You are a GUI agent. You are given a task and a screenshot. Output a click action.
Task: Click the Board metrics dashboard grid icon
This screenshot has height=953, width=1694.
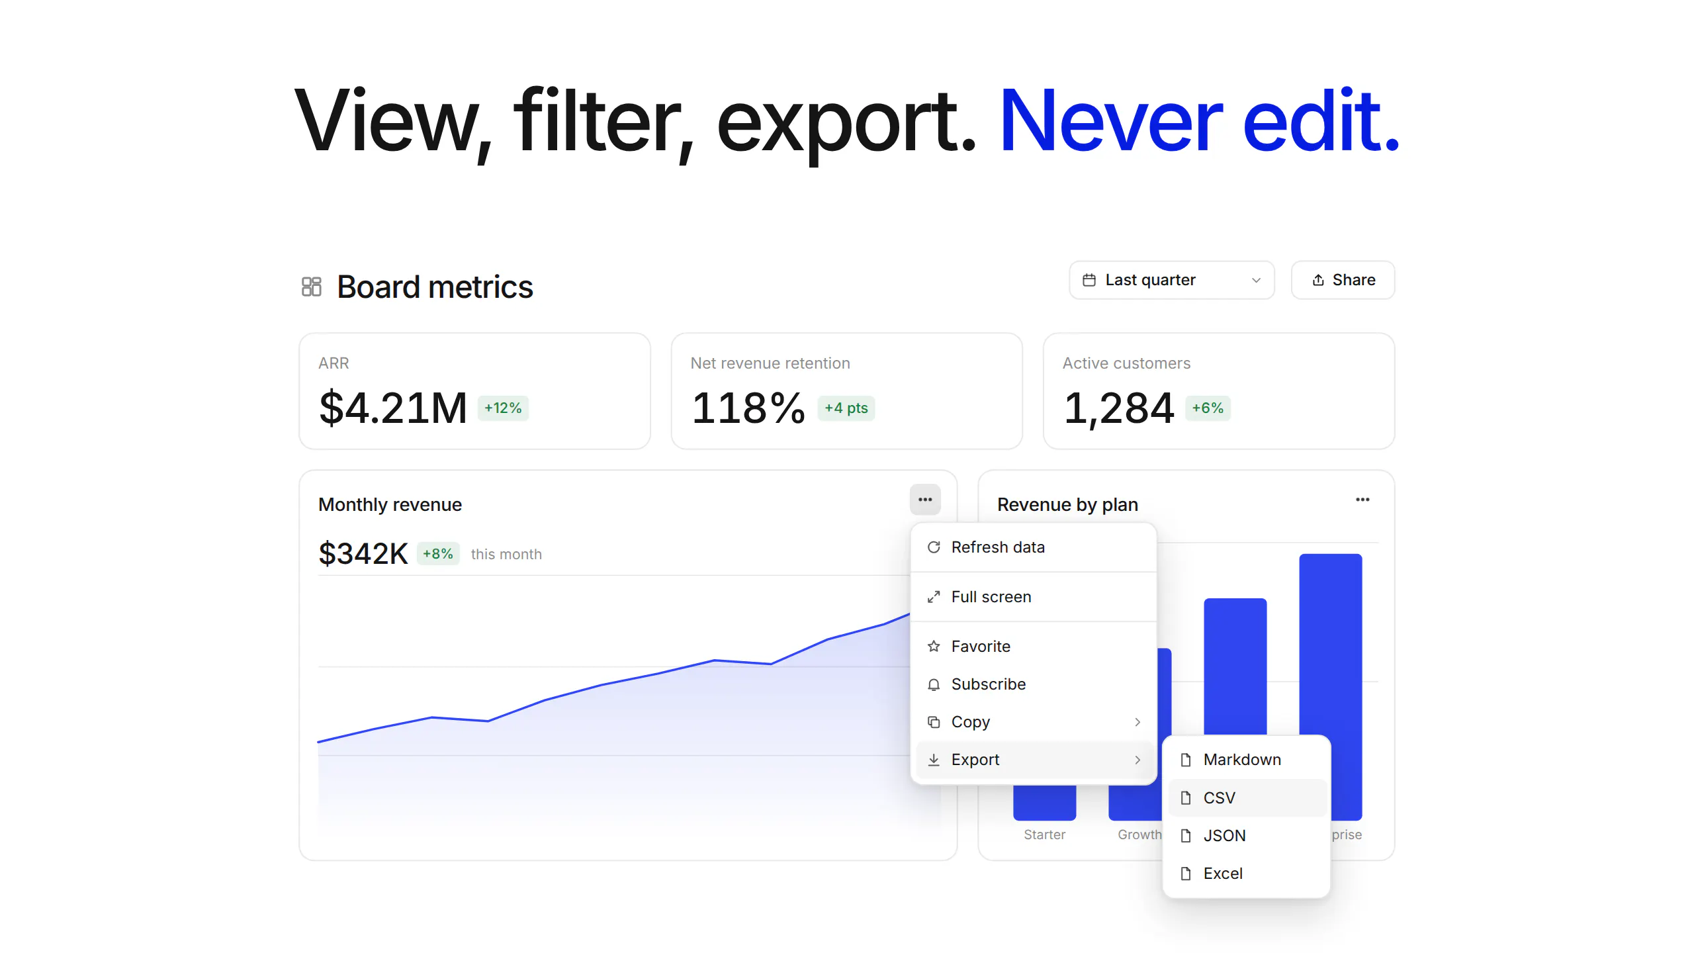click(x=311, y=287)
